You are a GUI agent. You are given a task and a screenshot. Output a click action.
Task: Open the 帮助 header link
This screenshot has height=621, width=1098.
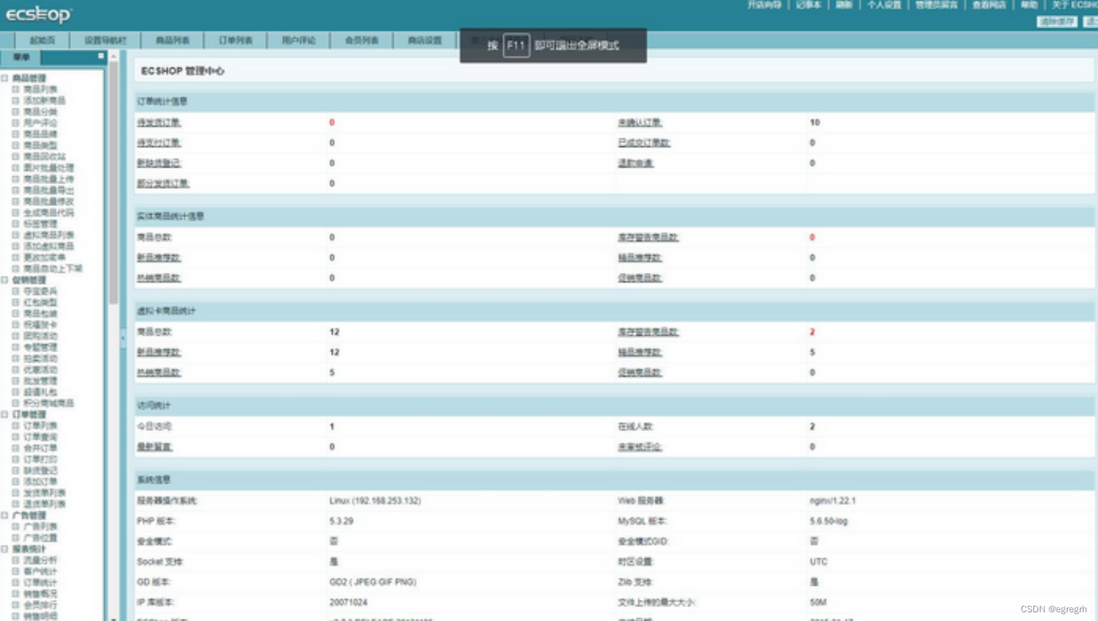point(1029,5)
